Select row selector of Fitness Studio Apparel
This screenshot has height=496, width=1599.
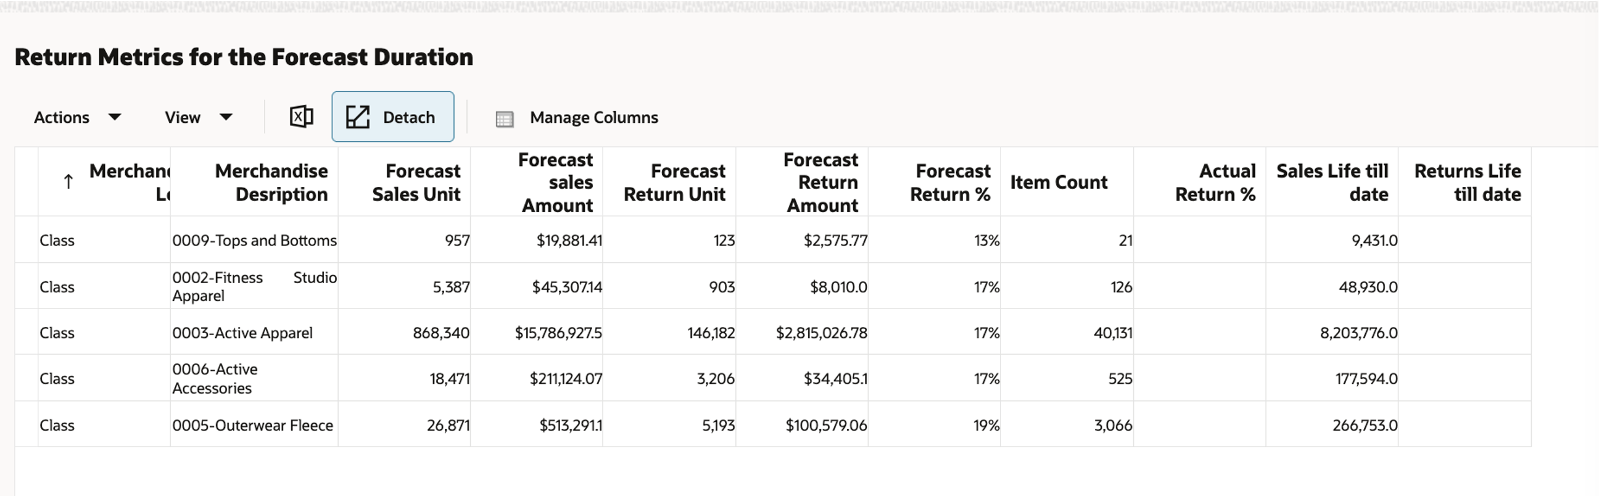click(27, 286)
